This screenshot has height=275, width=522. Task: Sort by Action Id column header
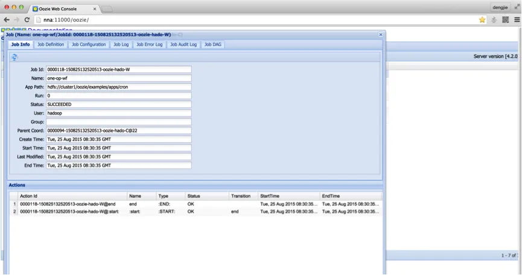click(x=72, y=196)
